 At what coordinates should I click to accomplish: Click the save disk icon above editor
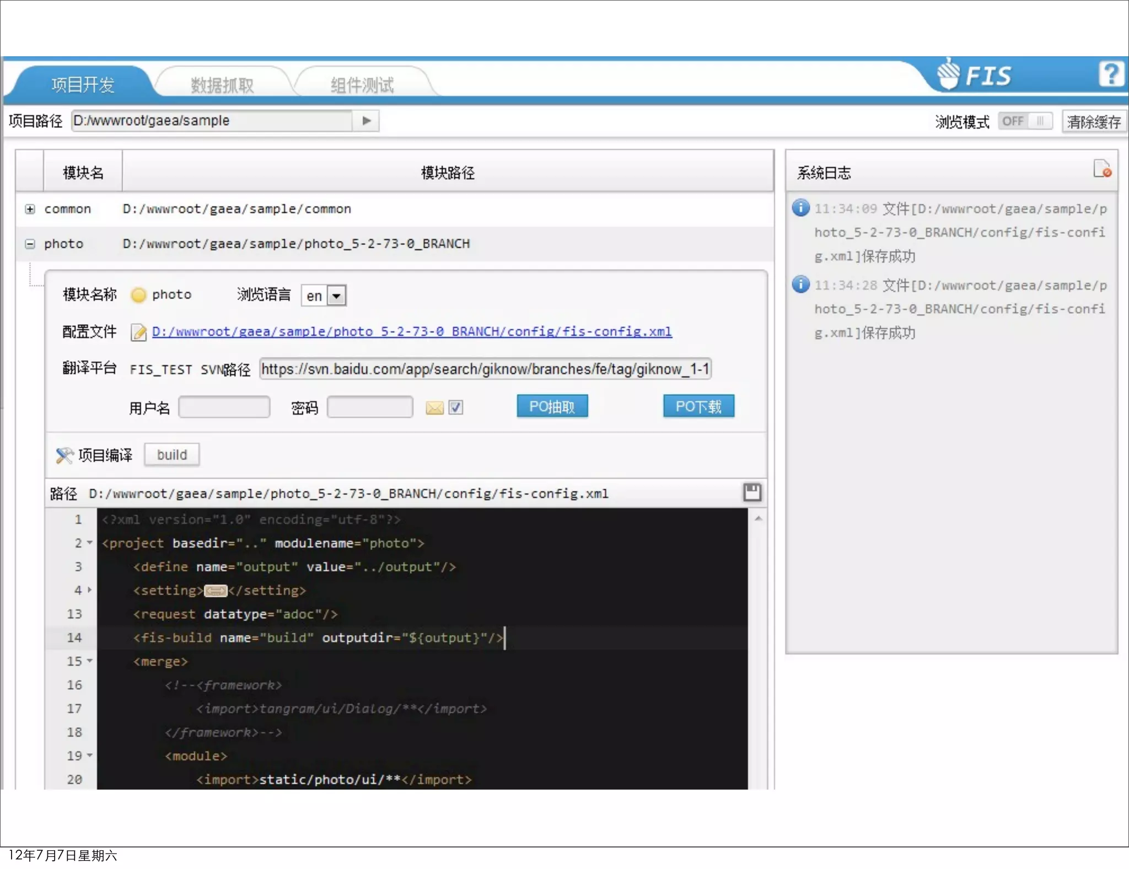tap(752, 492)
